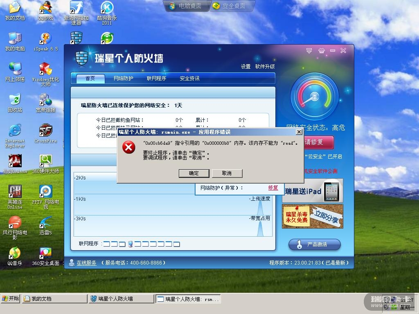Switch to 电脑桌面 at top
Screen dimensions: 419x314
point(187,6)
